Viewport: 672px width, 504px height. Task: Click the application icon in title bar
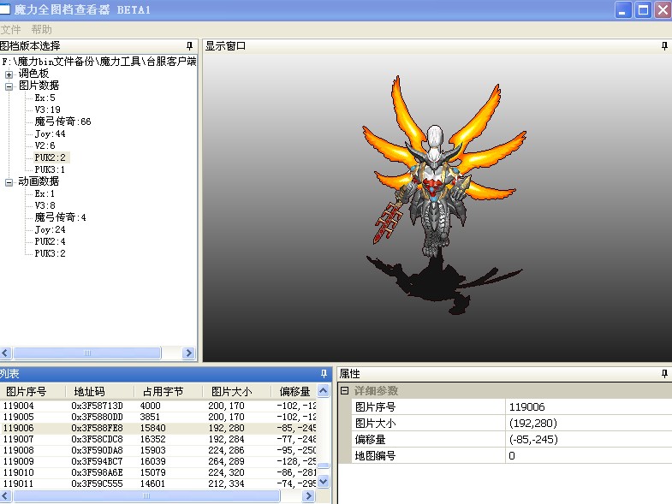pos(6,10)
